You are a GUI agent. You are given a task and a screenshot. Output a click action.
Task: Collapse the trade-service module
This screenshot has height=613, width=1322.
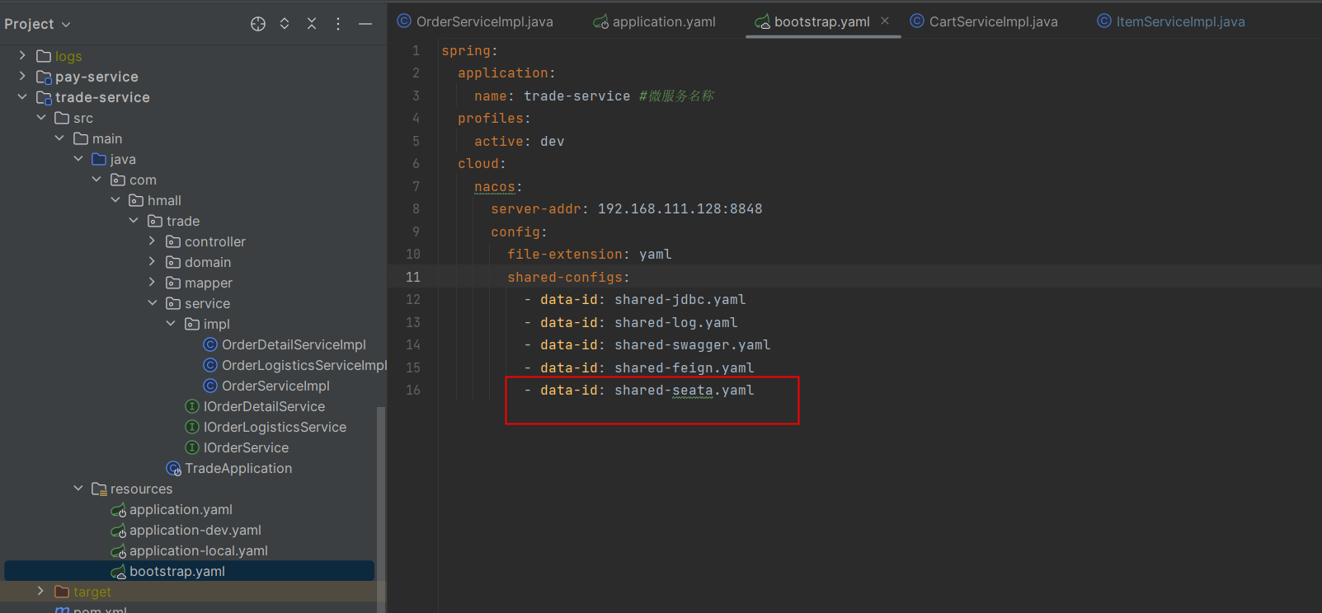(x=22, y=97)
